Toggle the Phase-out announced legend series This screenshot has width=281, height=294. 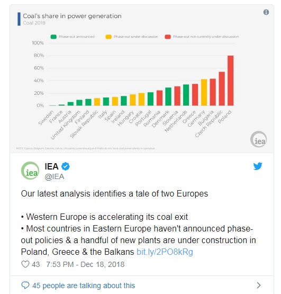tap(72, 37)
